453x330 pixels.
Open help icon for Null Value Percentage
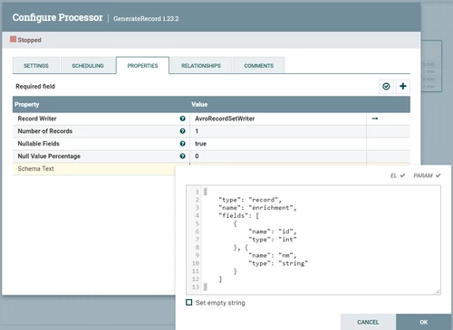pyautogui.click(x=182, y=156)
